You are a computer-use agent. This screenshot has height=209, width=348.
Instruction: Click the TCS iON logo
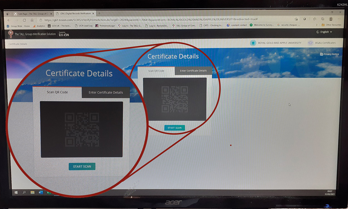pyautogui.click(x=64, y=34)
